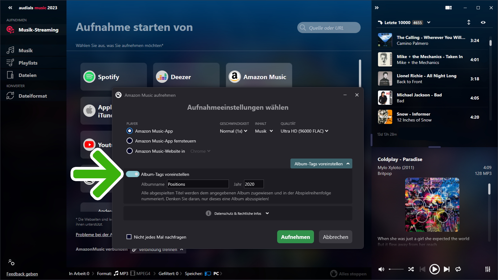498x280 pixels.
Task: Open the Verbindung trennen expander
Action: (x=158, y=250)
